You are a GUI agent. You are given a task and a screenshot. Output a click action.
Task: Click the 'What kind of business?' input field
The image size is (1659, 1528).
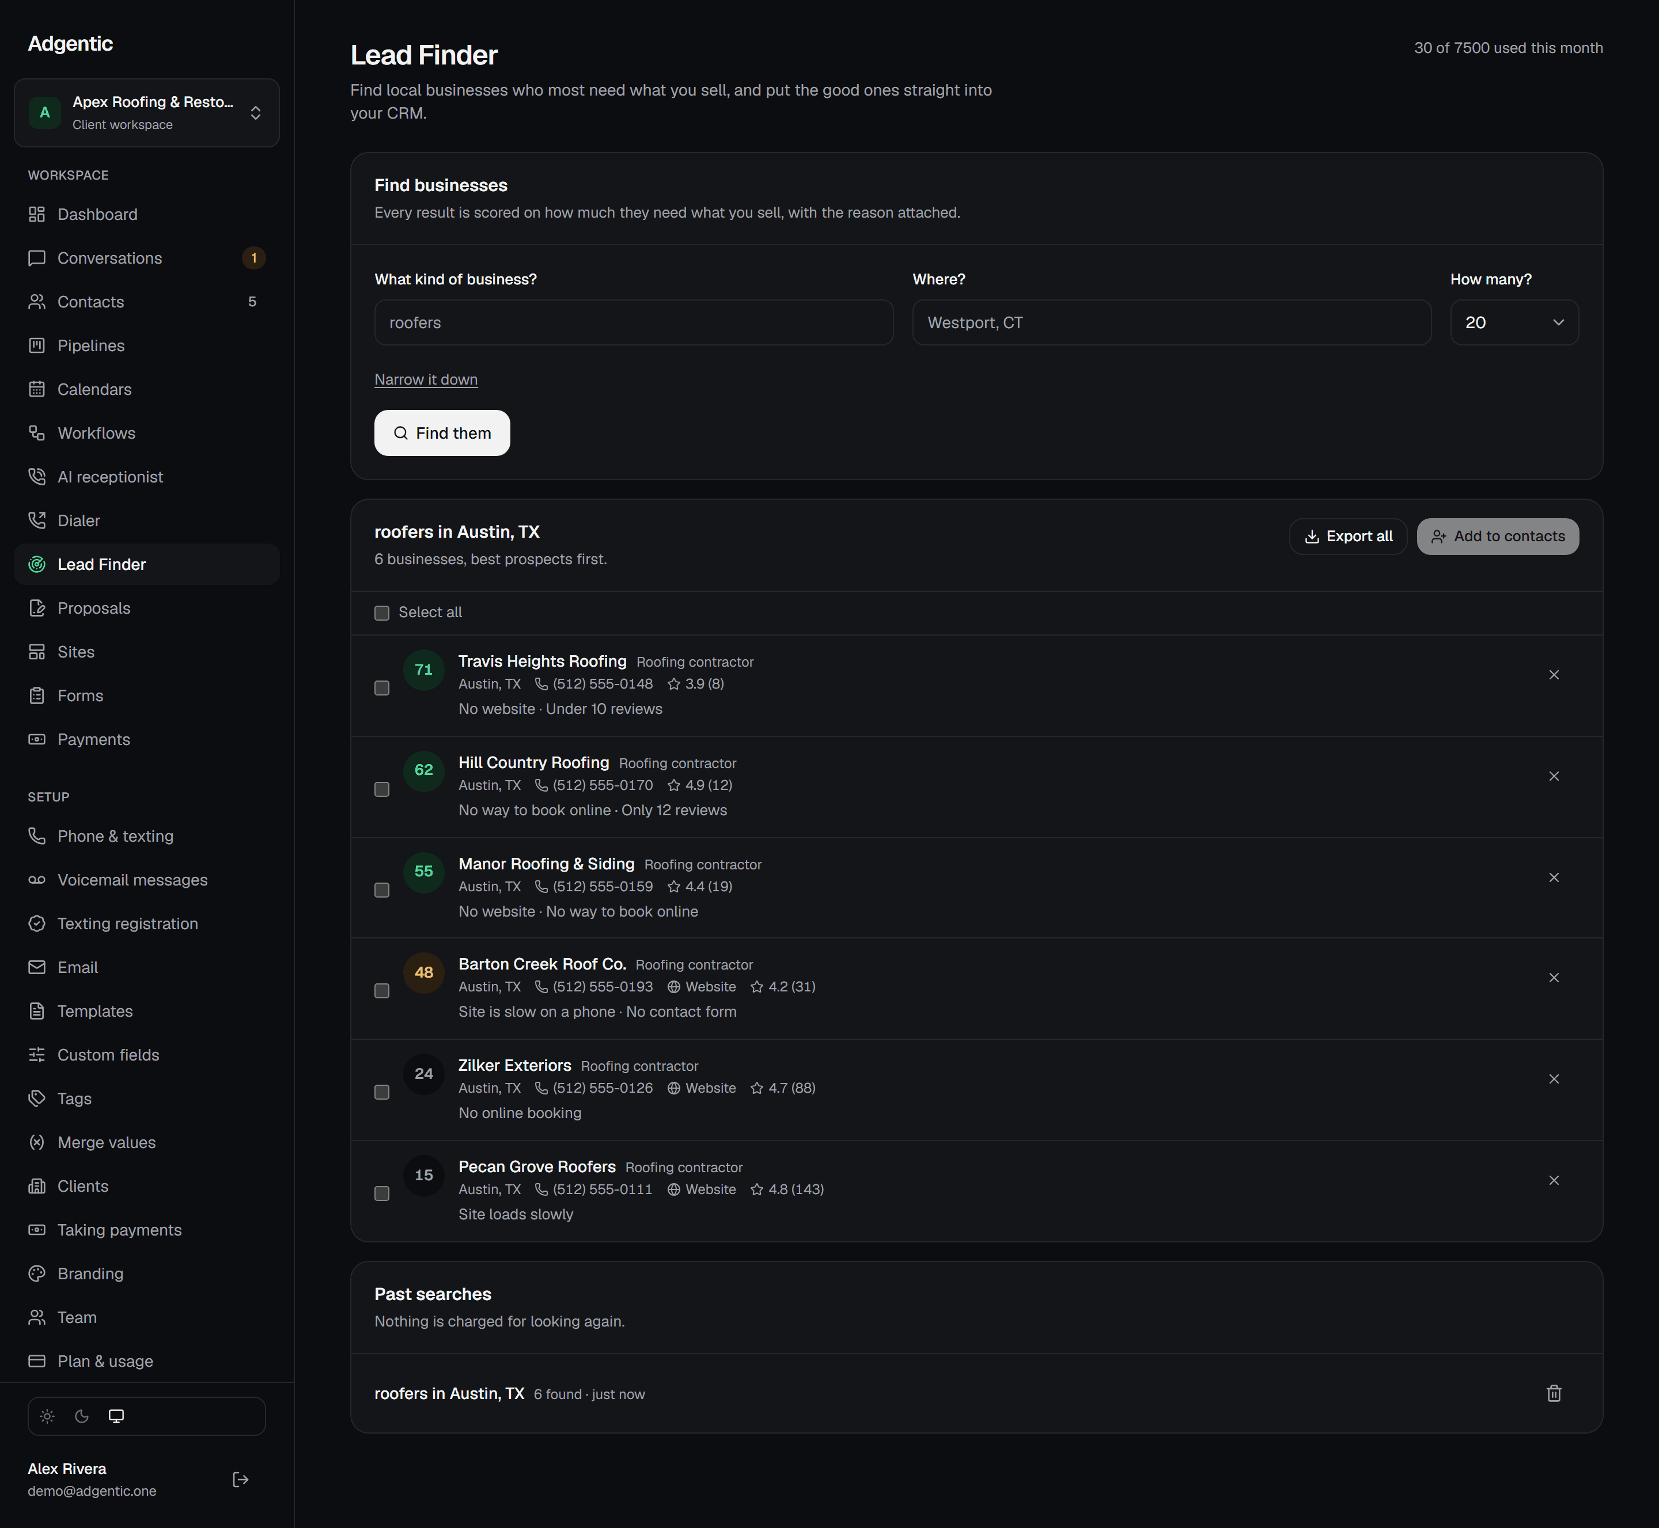tap(634, 322)
